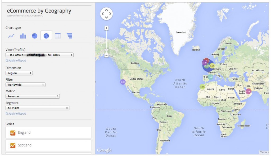This screenshot has height=156, width=271.
Task: Click Apply to Report link under Segment
Action: coord(16,114)
